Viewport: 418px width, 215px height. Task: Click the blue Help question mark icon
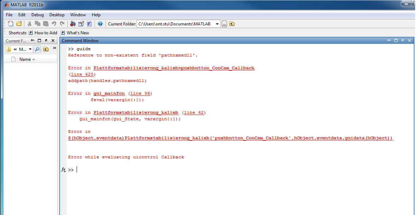[100, 24]
